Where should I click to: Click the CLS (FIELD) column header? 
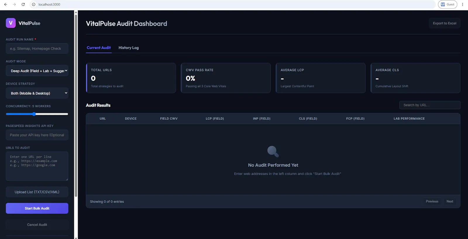(308, 119)
